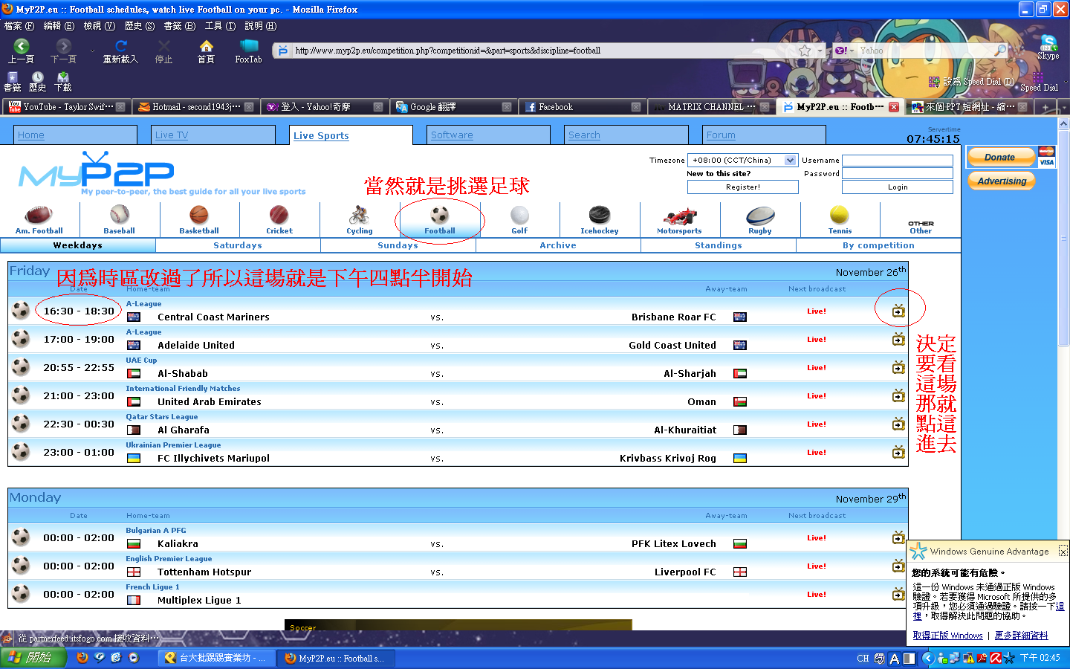Viewport: 1070px width, 669px height.
Task: Expand the Timezone dropdown
Action: coord(790,161)
